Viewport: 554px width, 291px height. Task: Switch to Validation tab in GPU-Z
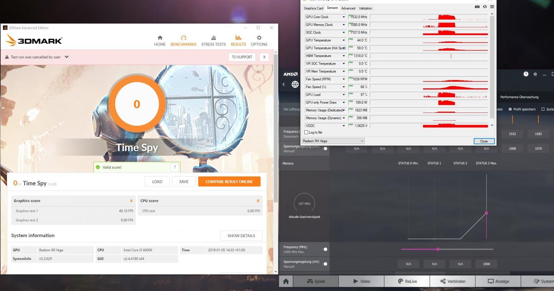pyautogui.click(x=365, y=8)
